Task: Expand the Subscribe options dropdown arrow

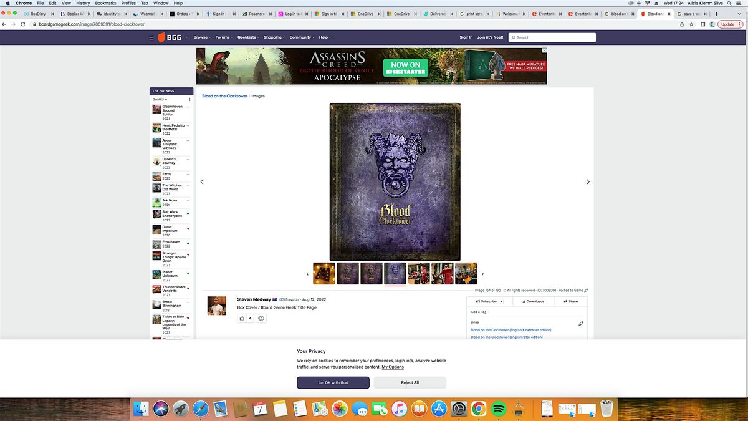Action: 501,301
